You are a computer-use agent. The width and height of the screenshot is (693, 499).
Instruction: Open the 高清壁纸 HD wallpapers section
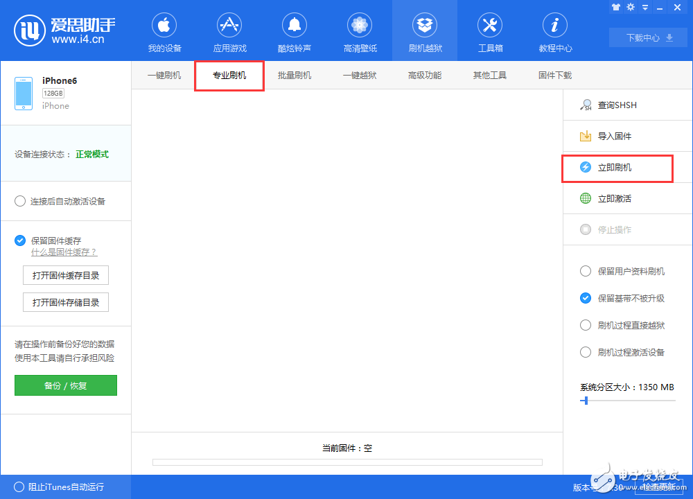click(x=360, y=31)
